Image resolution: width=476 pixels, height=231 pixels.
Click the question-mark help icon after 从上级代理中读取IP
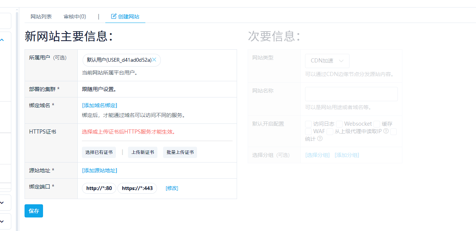[386, 131]
